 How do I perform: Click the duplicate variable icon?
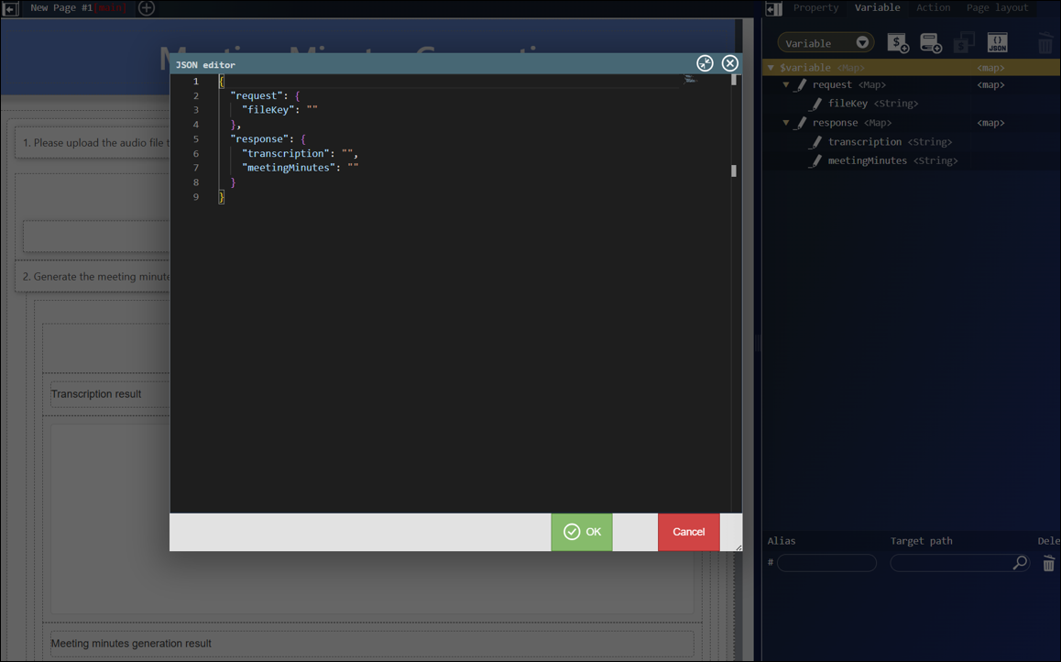click(964, 43)
